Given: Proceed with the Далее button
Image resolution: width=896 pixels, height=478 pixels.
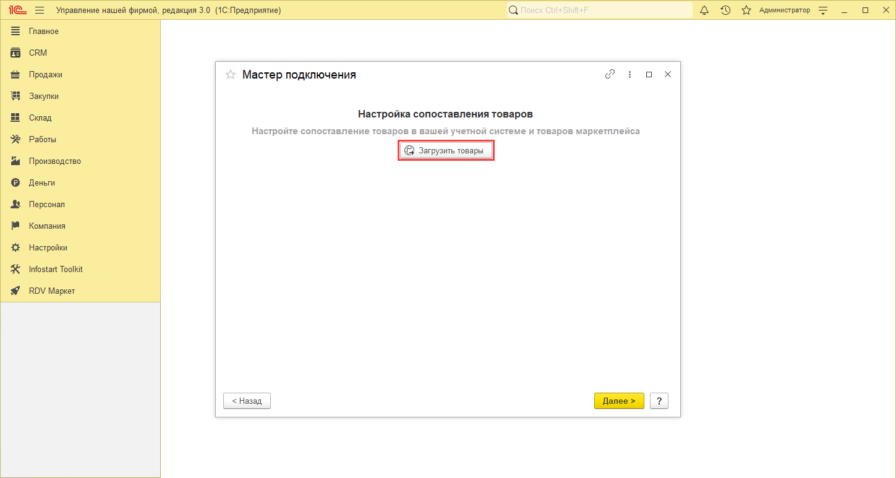Looking at the screenshot, I should [619, 401].
